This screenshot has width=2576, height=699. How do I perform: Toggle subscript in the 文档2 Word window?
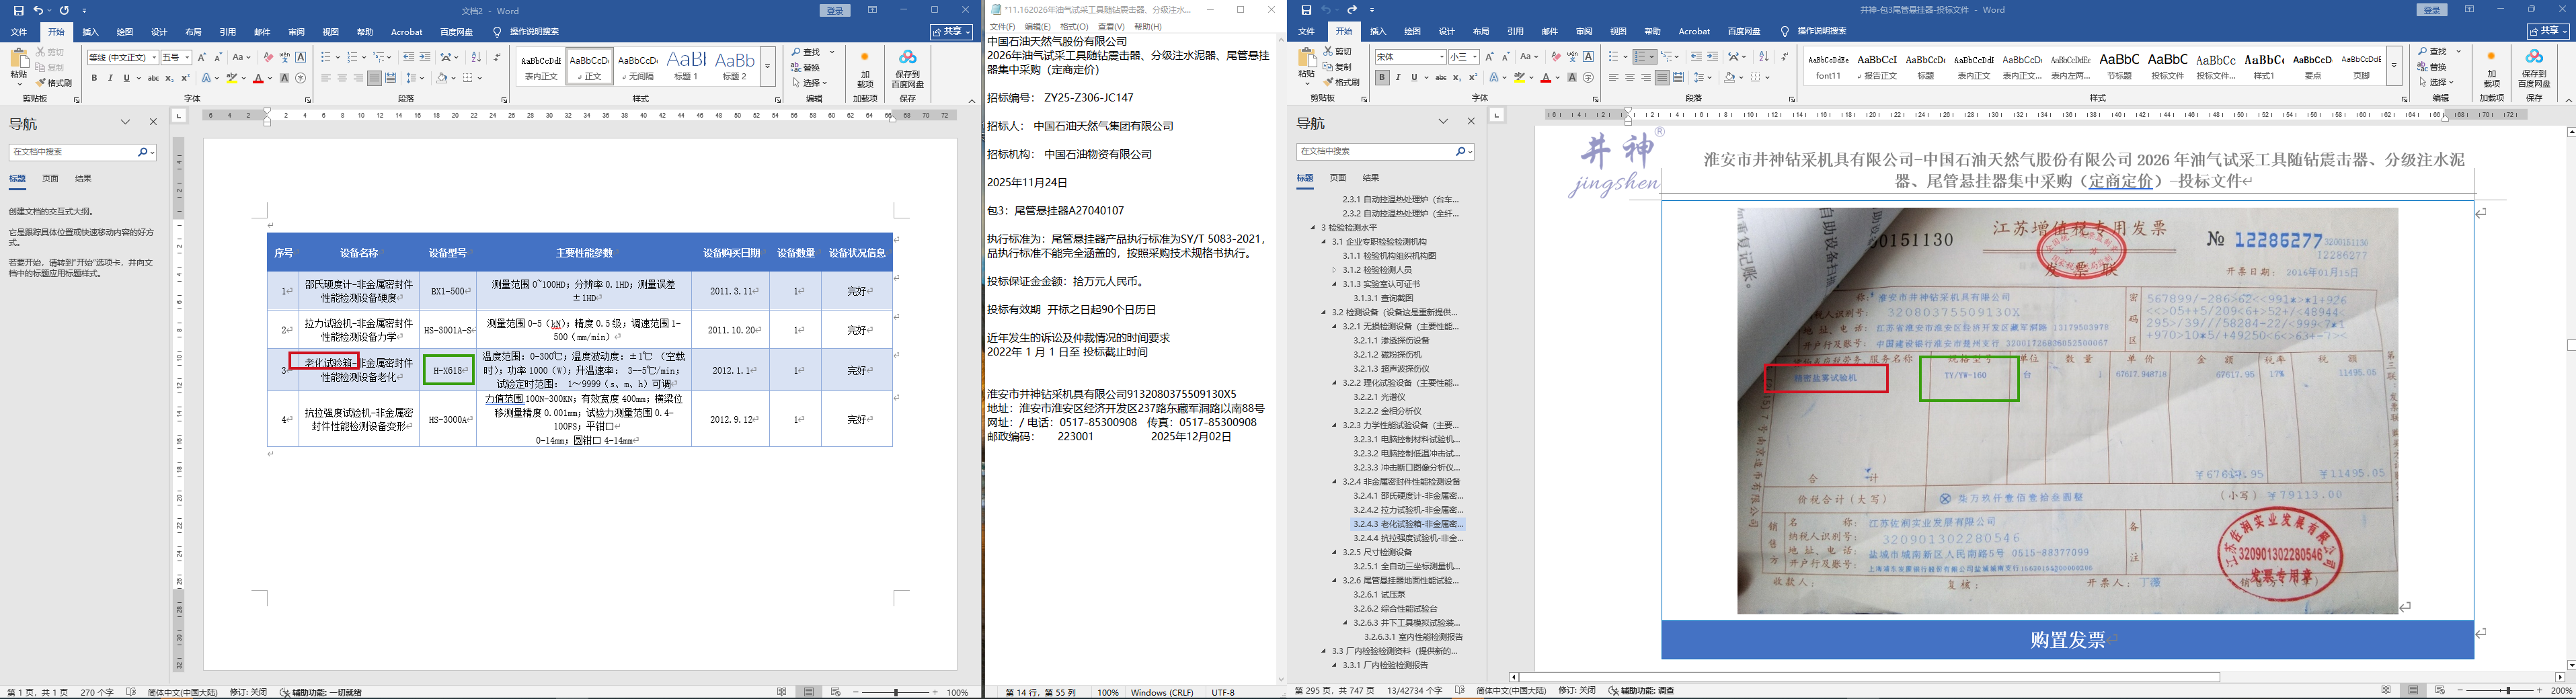[x=169, y=78]
